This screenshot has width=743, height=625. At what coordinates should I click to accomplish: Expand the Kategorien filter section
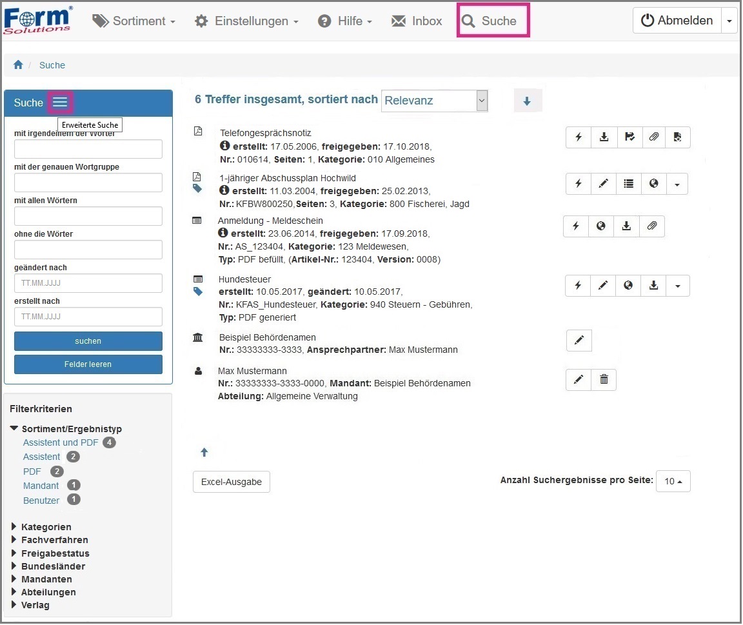[x=46, y=527]
